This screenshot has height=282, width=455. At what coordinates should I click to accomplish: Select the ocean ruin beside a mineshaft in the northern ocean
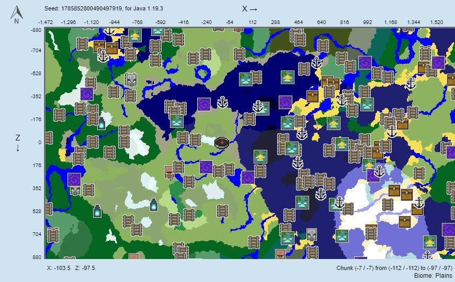pos(245,79)
